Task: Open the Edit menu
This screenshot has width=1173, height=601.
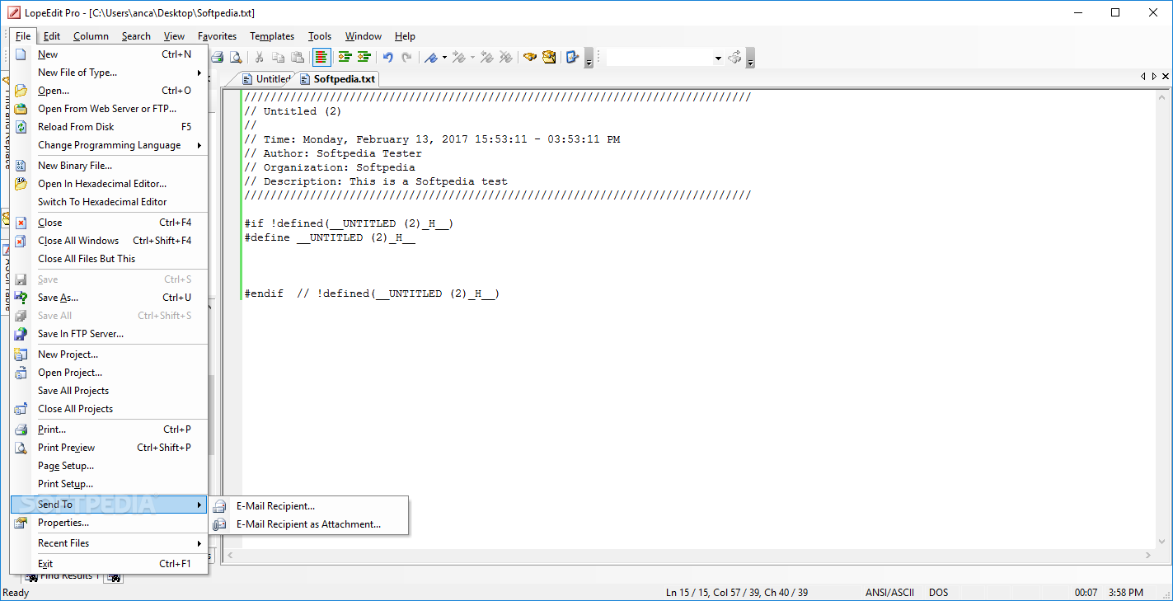Action: coord(52,35)
